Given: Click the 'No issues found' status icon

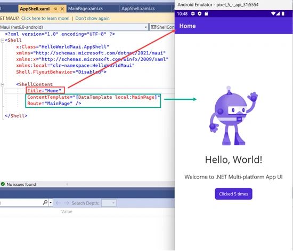Looking at the screenshot, I should (x=3, y=184).
